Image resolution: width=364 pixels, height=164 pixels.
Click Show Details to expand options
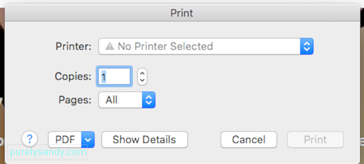[144, 140]
